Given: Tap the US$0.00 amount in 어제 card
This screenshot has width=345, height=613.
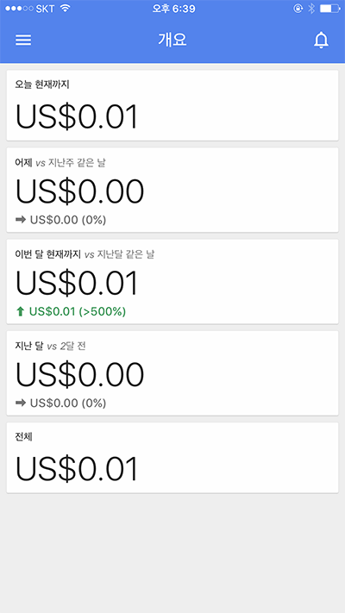Looking at the screenshot, I should point(80,191).
